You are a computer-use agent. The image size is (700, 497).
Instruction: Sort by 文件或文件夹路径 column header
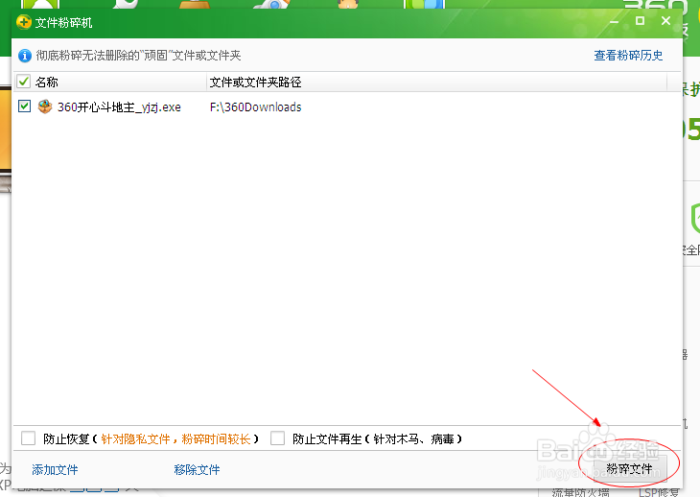(437, 82)
